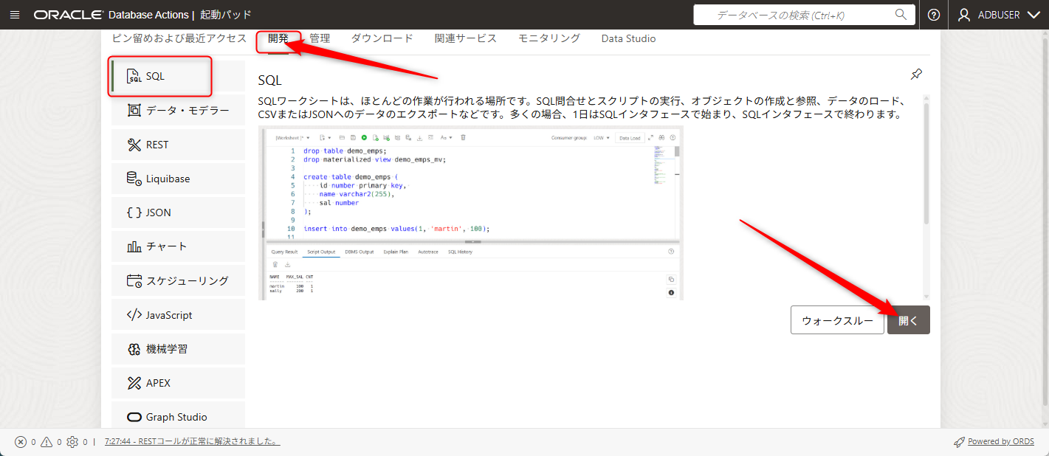Click the chart bar graph icon
The height and width of the screenshot is (456, 1049).
[134, 246]
